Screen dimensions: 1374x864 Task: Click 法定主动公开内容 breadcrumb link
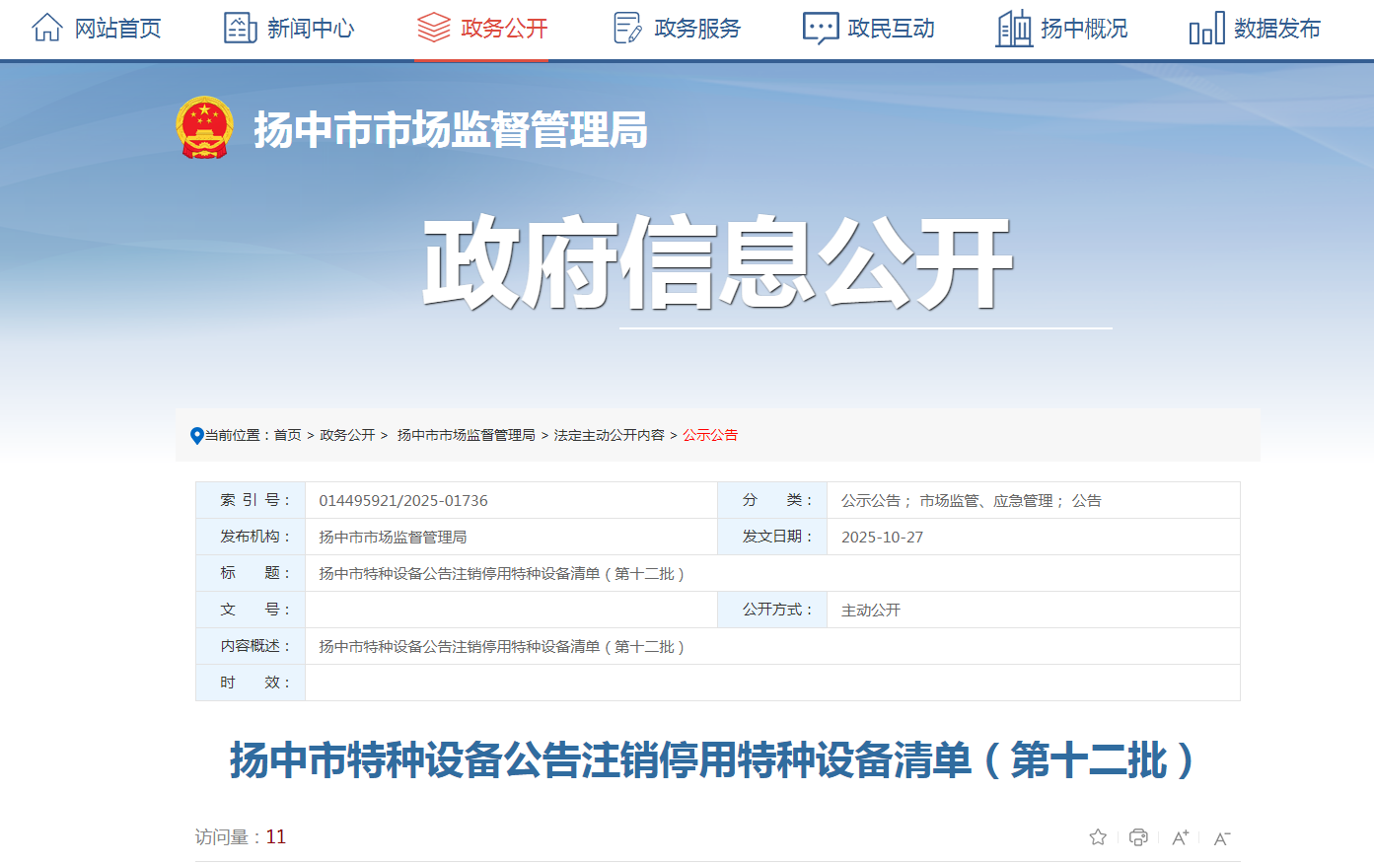609,435
